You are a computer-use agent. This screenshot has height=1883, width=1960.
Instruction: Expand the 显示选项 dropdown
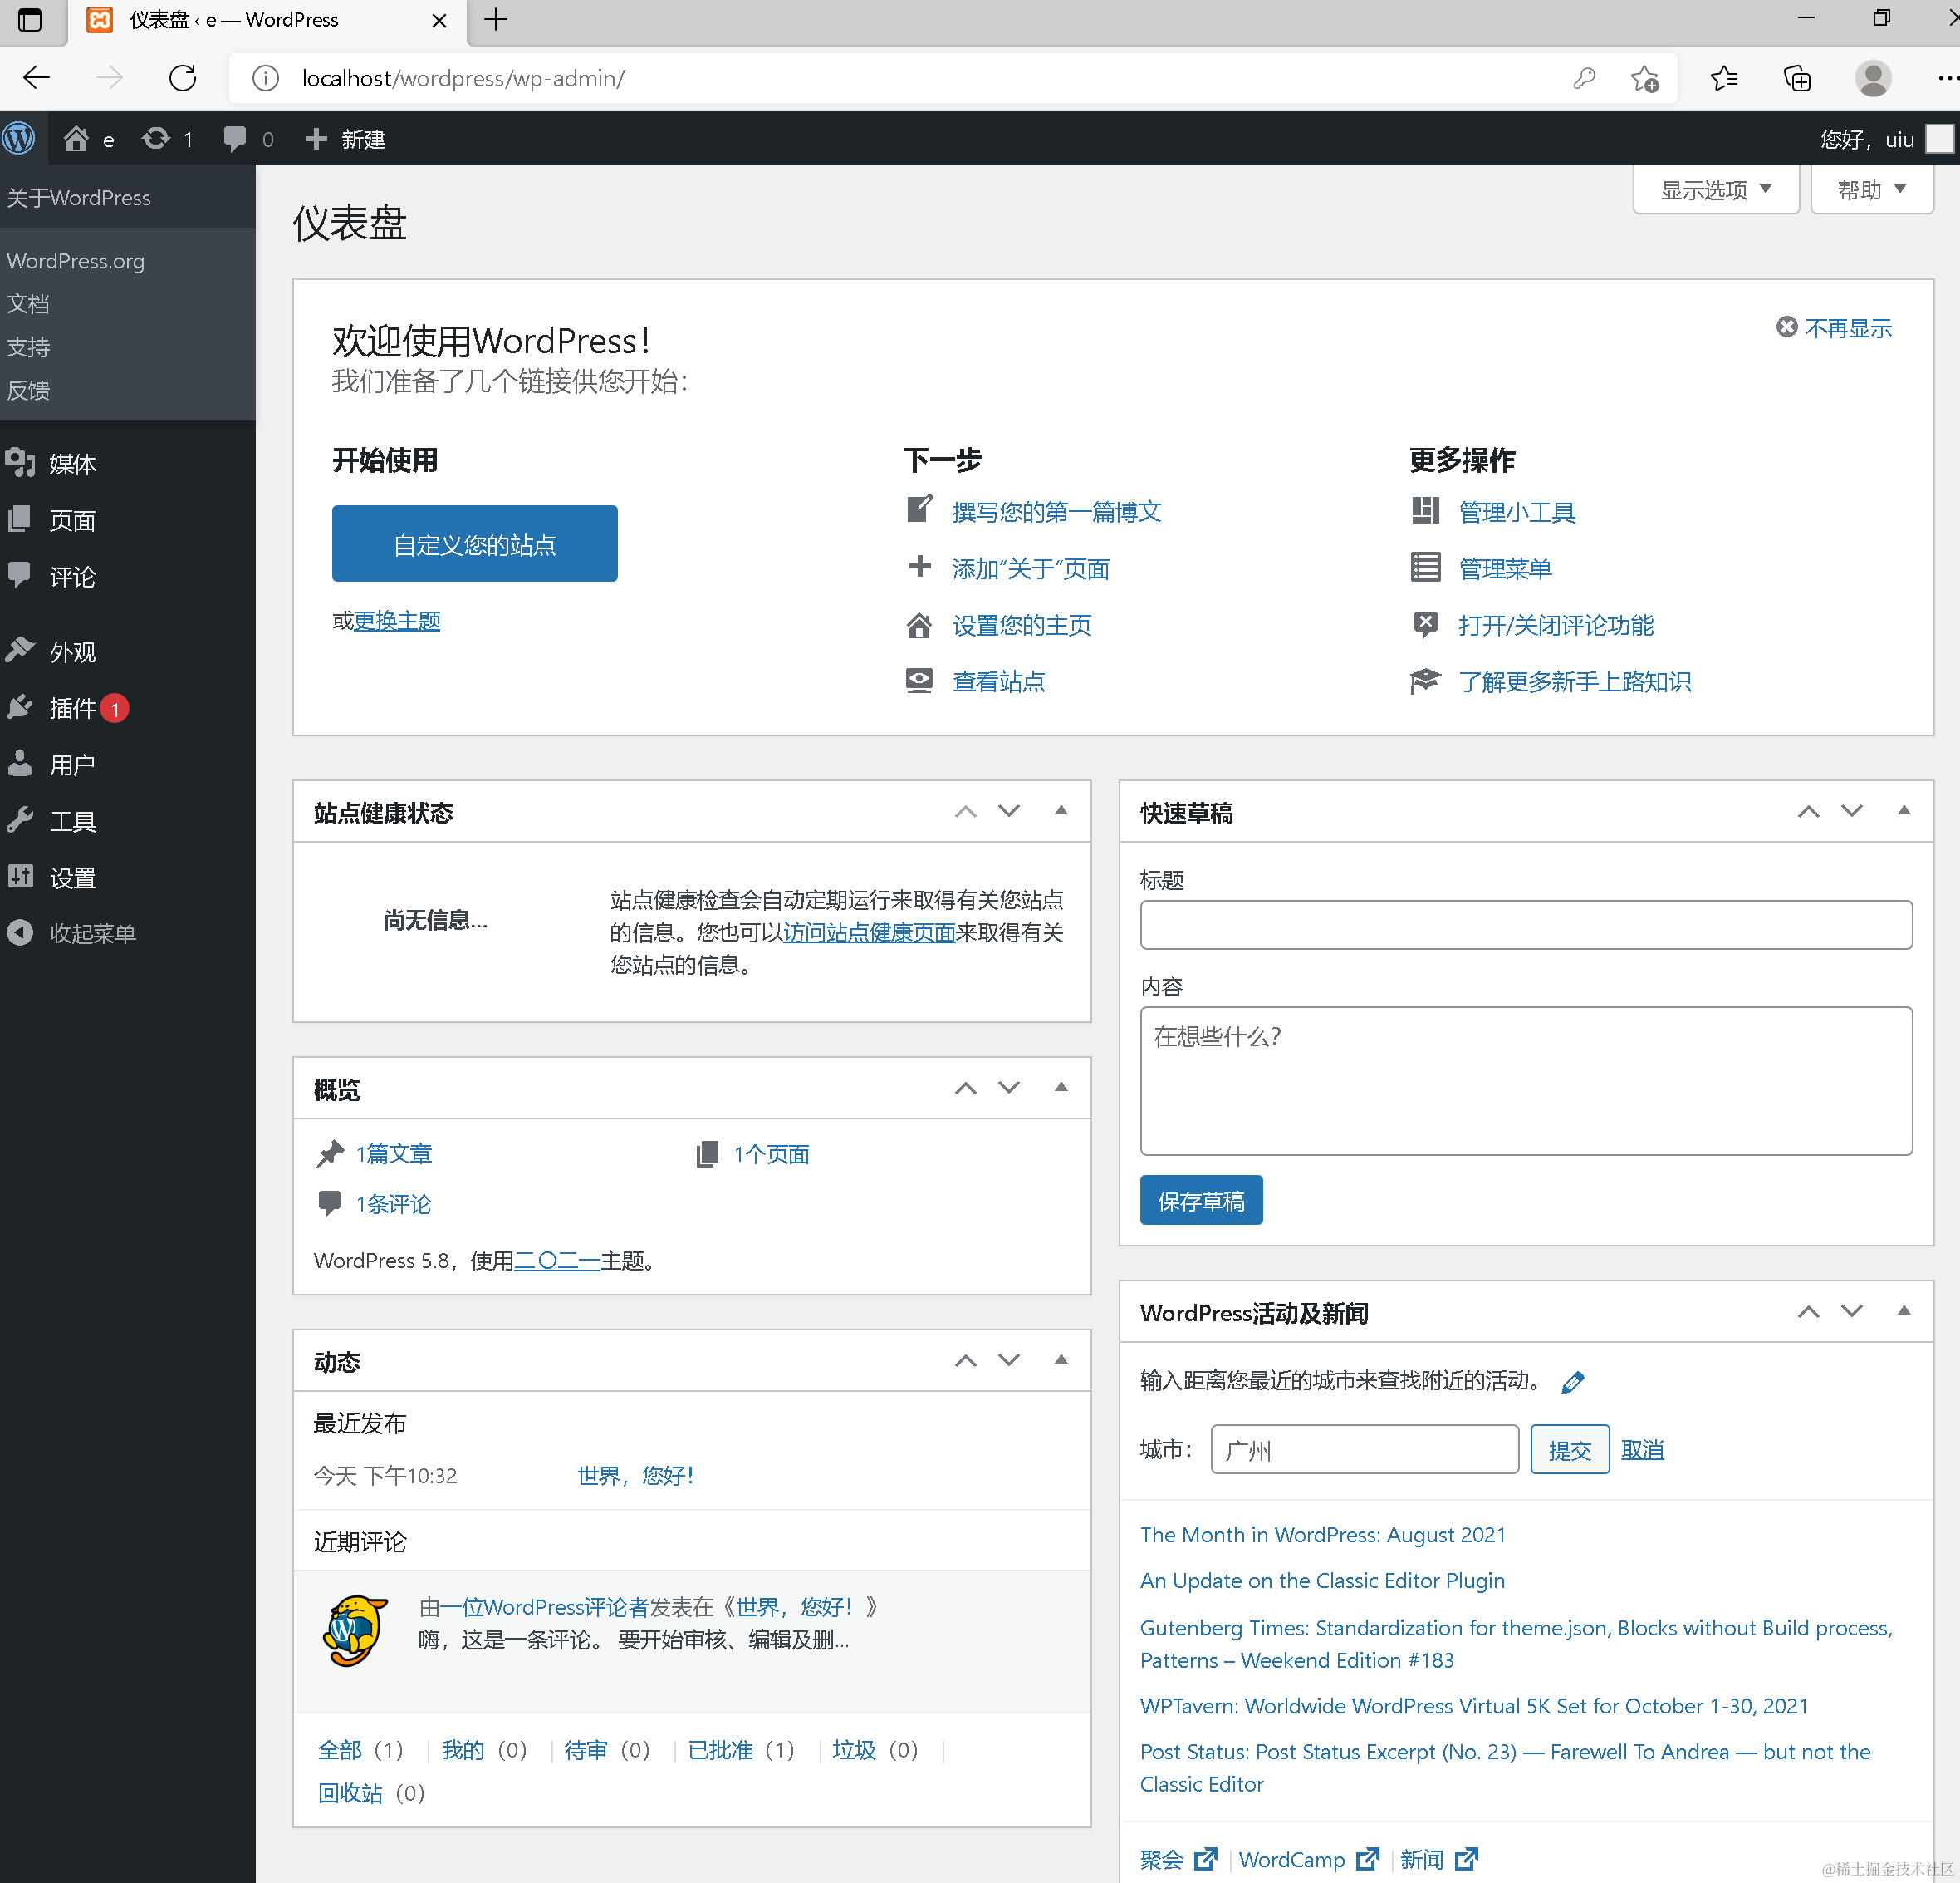pos(1715,189)
